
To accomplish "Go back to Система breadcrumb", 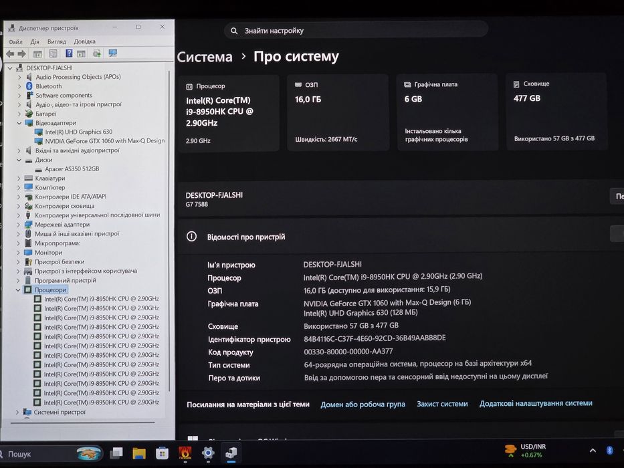I will [205, 57].
